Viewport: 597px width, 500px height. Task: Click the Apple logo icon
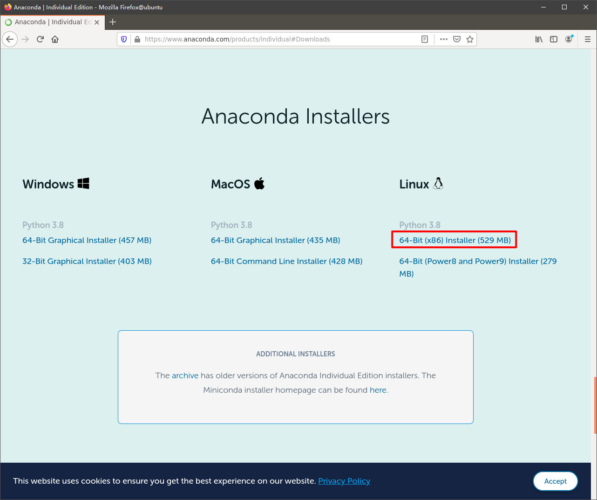[259, 183]
